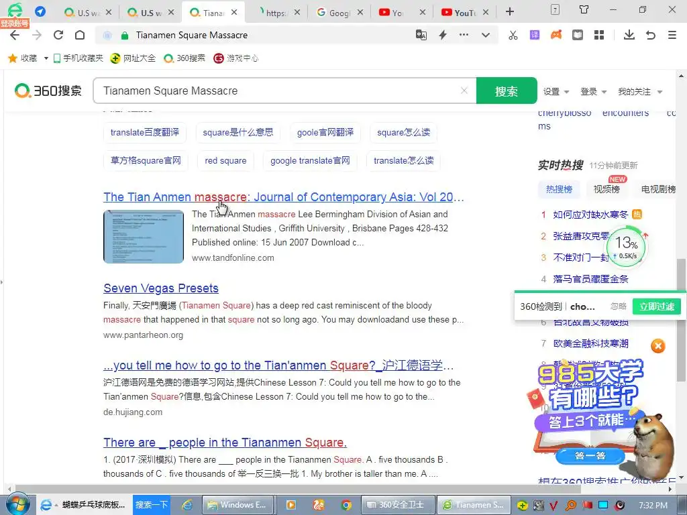Image resolution: width=687 pixels, height=515 pixels.
Task: Open the orange game controller extension icon
Action: pos(556,35)
